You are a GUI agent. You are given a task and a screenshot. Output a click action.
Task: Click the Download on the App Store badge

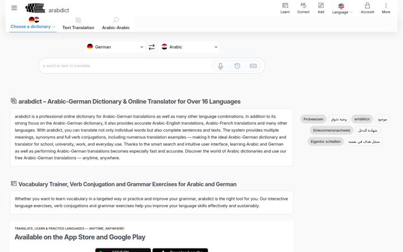tap(180, 250)
